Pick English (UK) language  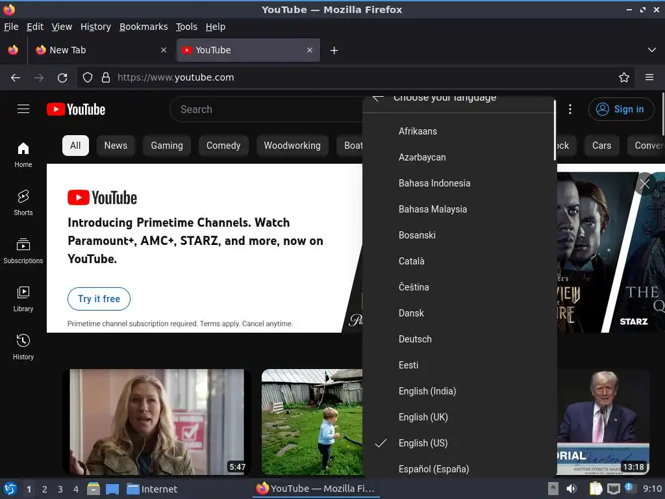click(x=458, y=417)
